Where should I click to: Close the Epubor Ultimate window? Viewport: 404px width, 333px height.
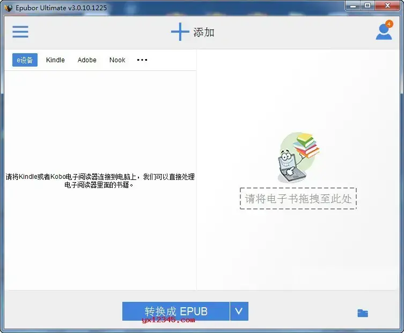coord(387,5)
